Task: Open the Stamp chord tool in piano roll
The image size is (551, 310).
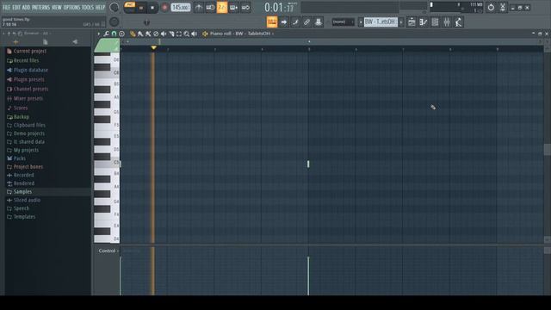Action: coord(121,34)
